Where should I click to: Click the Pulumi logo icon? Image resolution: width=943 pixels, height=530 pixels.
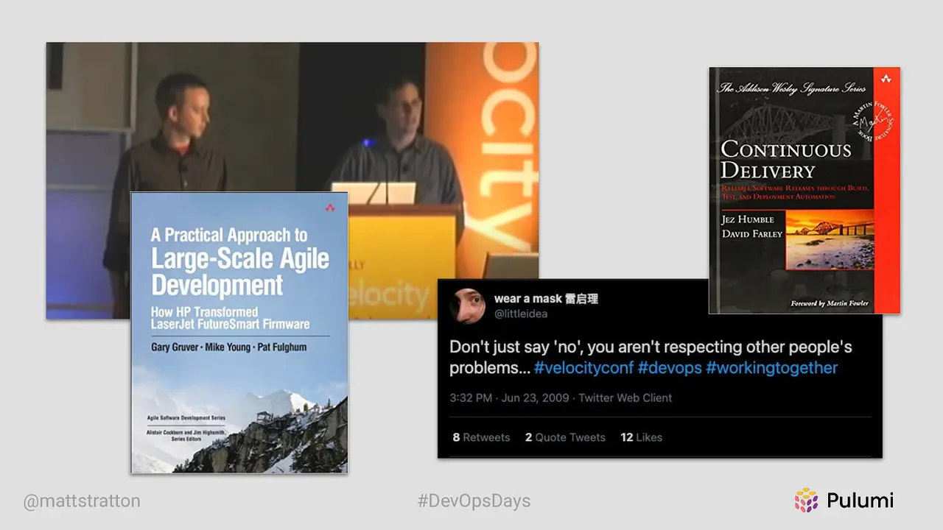click(x=807, y=501)
